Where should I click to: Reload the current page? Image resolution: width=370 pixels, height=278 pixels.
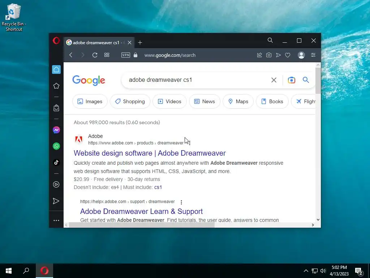point(95,55)
